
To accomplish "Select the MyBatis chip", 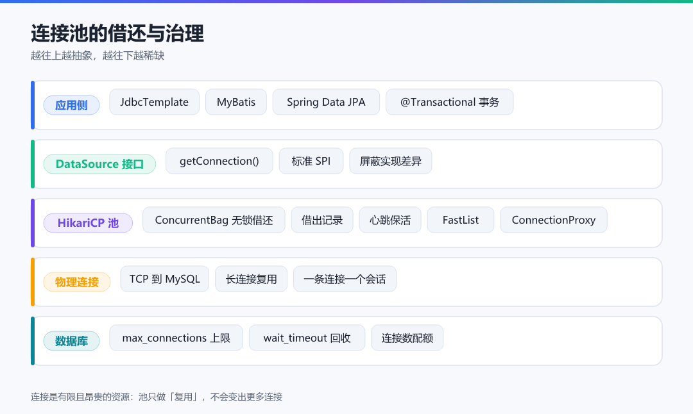I will tap(236, 102).
